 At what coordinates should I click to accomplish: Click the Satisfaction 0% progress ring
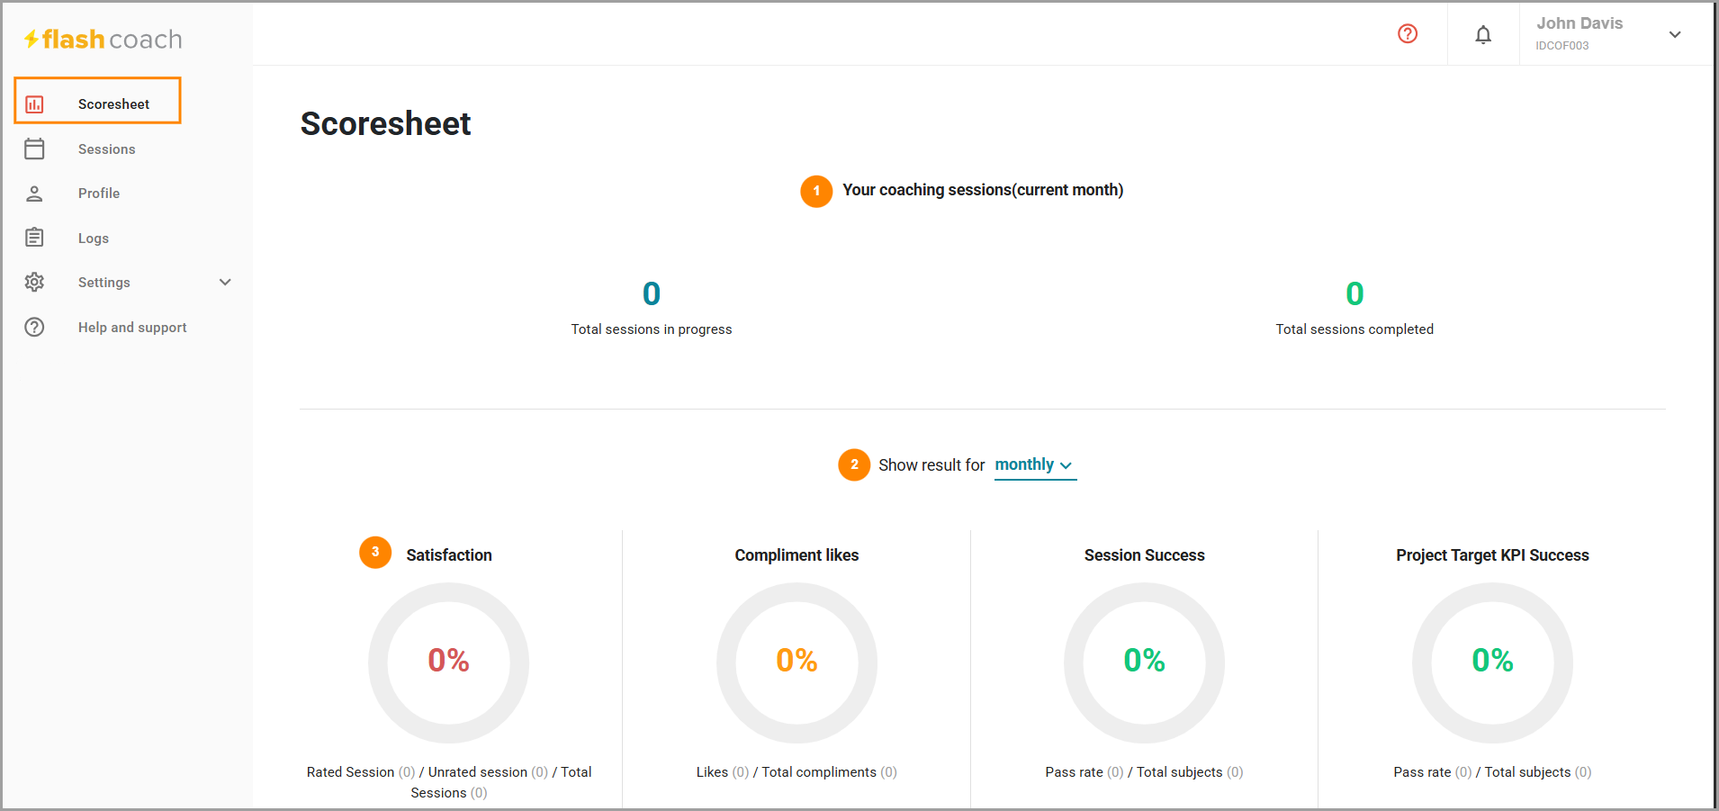point(448,662)
